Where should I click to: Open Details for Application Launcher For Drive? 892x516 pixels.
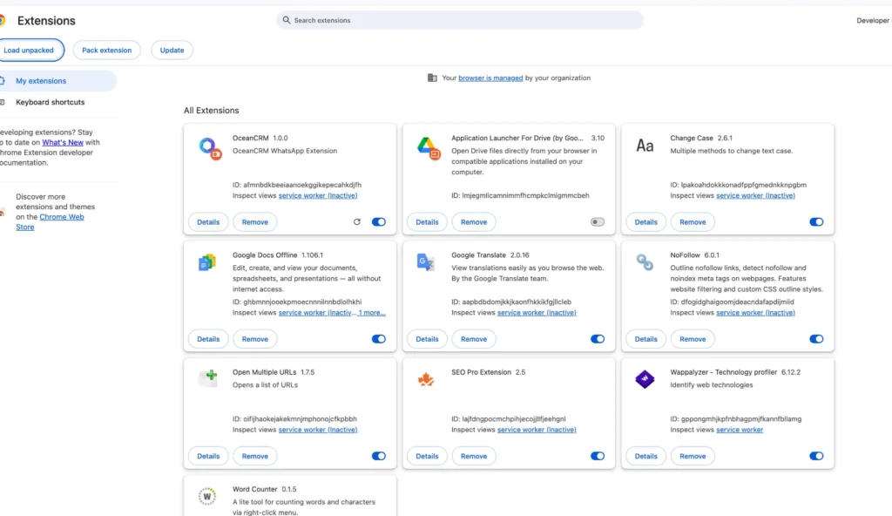(427, 222)
